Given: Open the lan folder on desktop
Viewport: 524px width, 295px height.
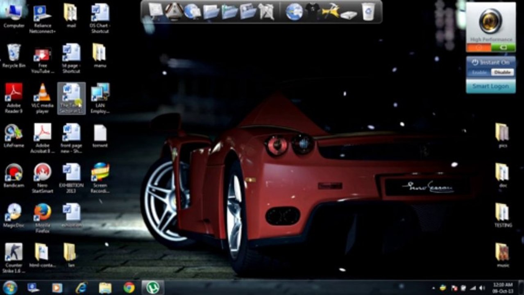Looking at the screenshot, I should tap(71, 255).
